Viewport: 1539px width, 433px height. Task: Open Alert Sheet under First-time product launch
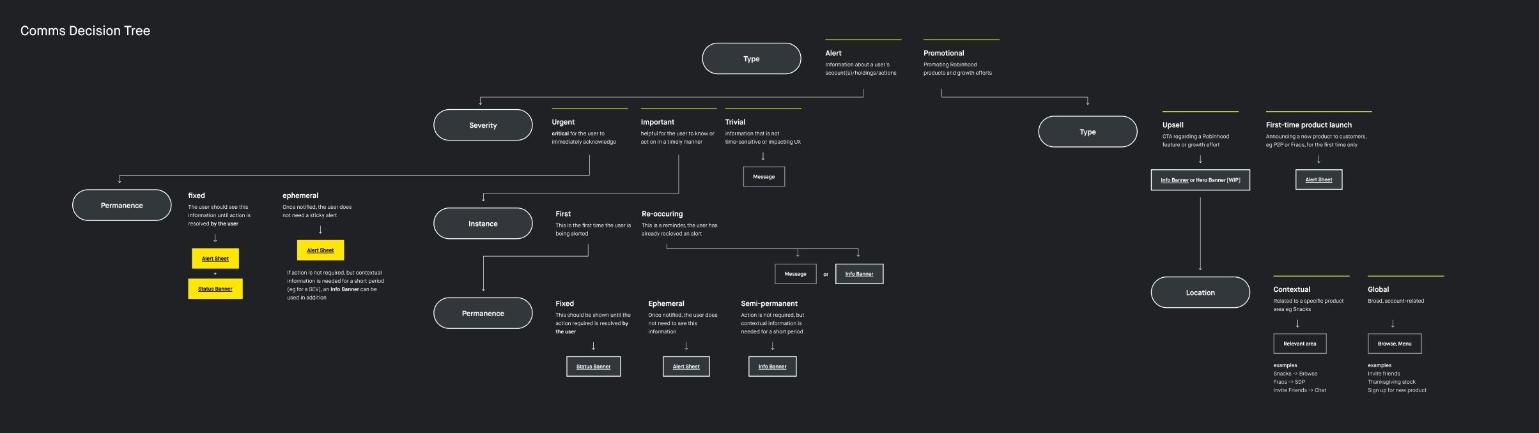1319,179
